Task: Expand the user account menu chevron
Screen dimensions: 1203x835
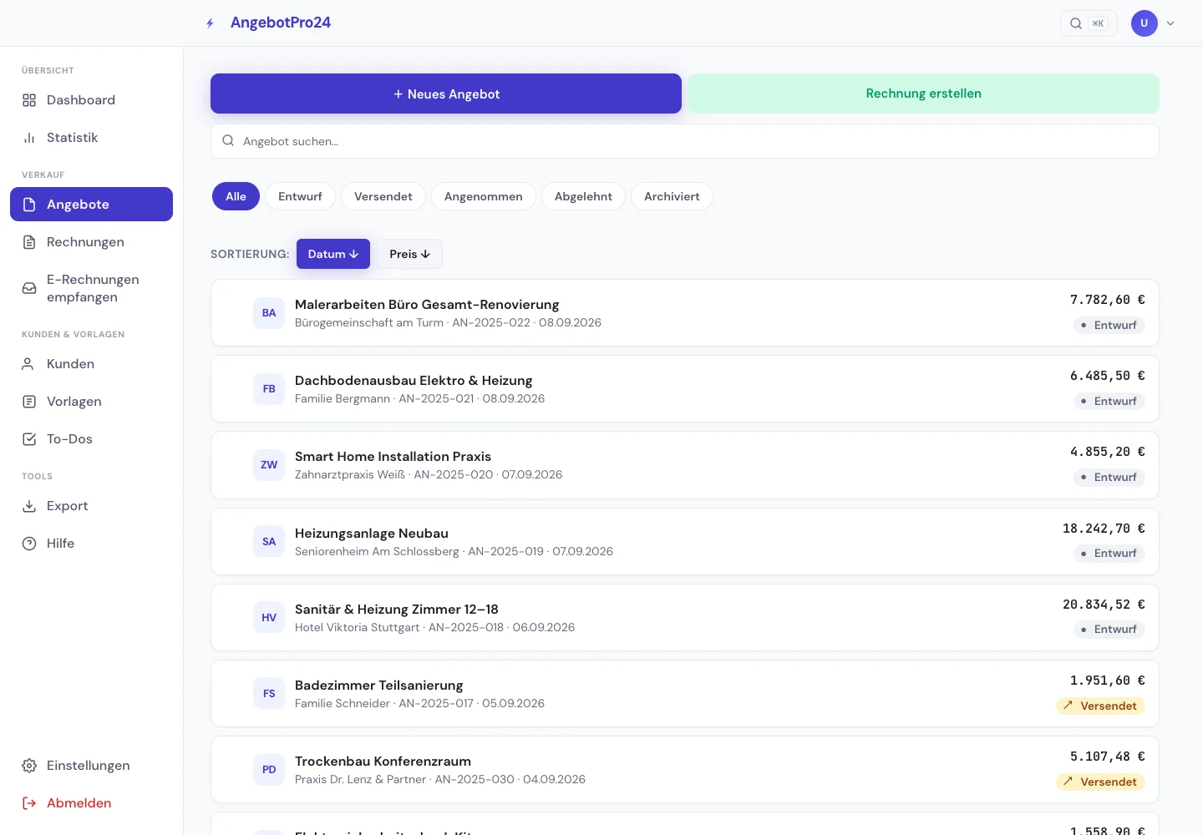Action: pos(1170,23)
